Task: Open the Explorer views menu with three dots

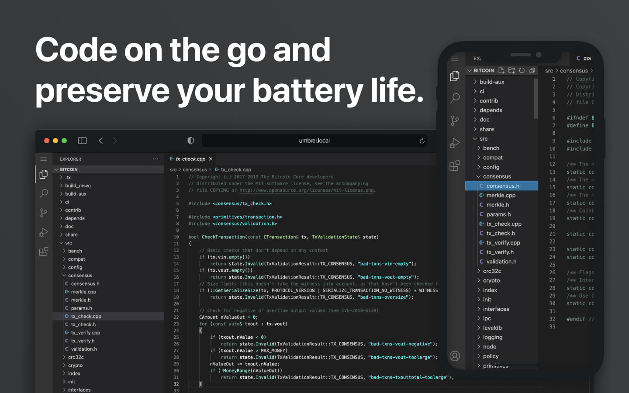Action: click(155, 159)
